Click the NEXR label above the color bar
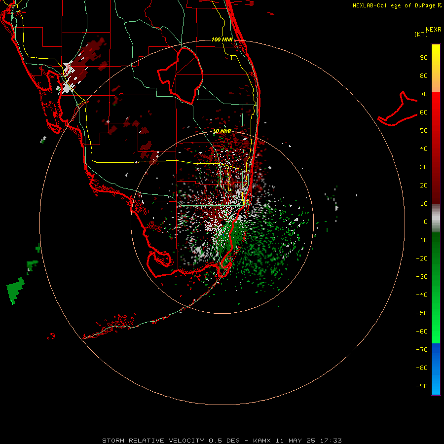Viewport: 444px width, 444px height. [x=434, y=30]
